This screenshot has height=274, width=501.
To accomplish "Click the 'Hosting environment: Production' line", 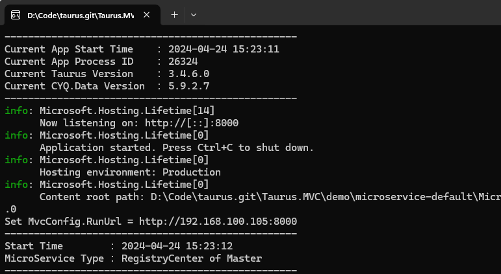I will pyautogui.click(x=130, y=172).
